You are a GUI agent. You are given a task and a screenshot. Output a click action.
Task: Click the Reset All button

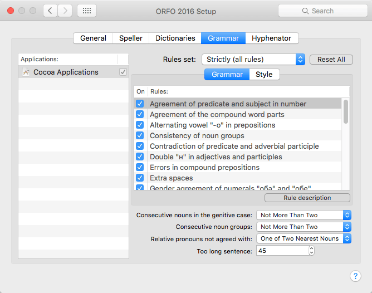(331, 60)
